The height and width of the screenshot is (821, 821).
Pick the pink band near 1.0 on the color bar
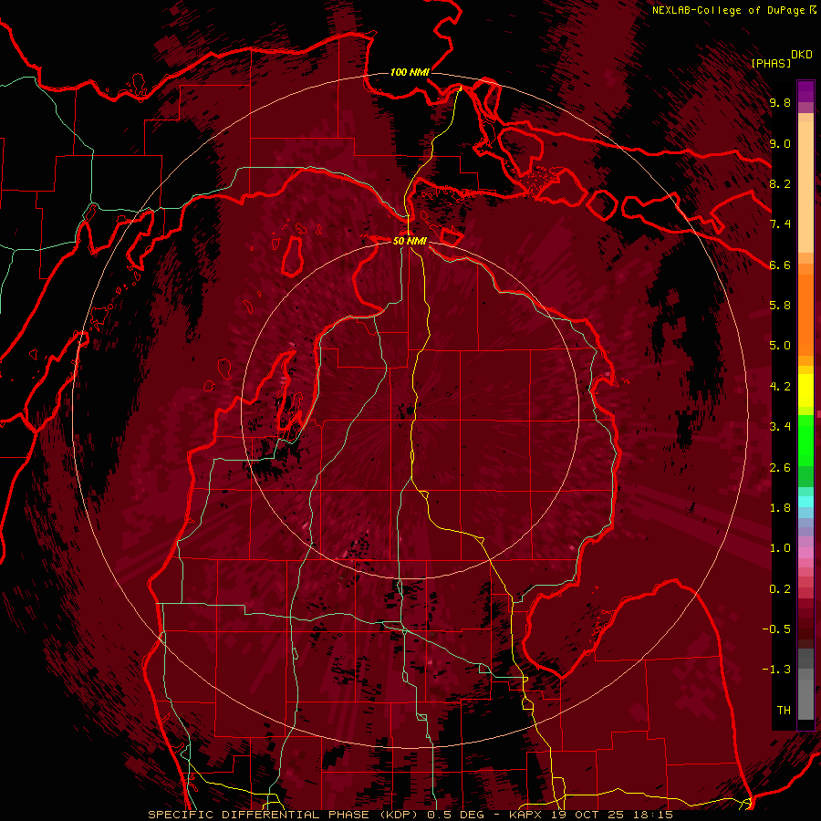coord(805,553)
